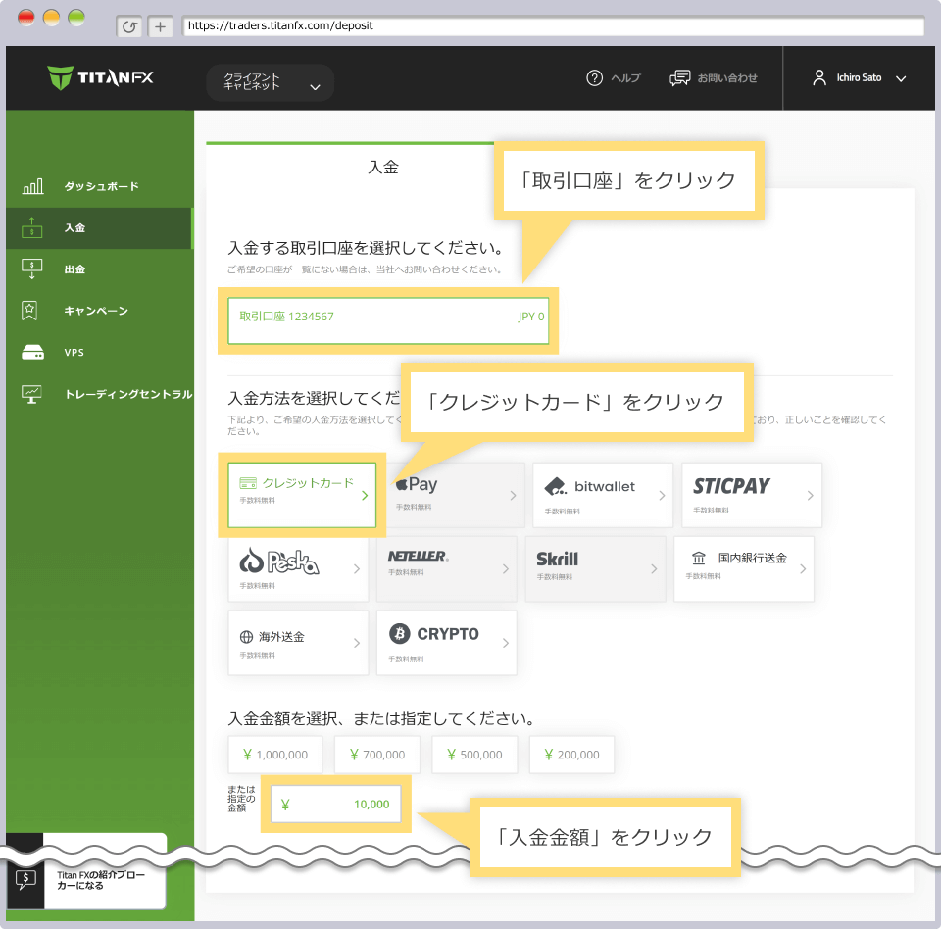
Task: Click the withdrawal icon in sidebar
Action: coord(32,269)
